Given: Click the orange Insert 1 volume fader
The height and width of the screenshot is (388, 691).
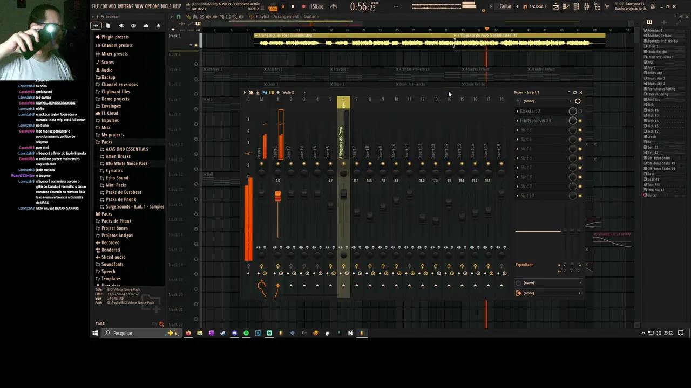Looking at the screenshot, I should tap(277, 196).
